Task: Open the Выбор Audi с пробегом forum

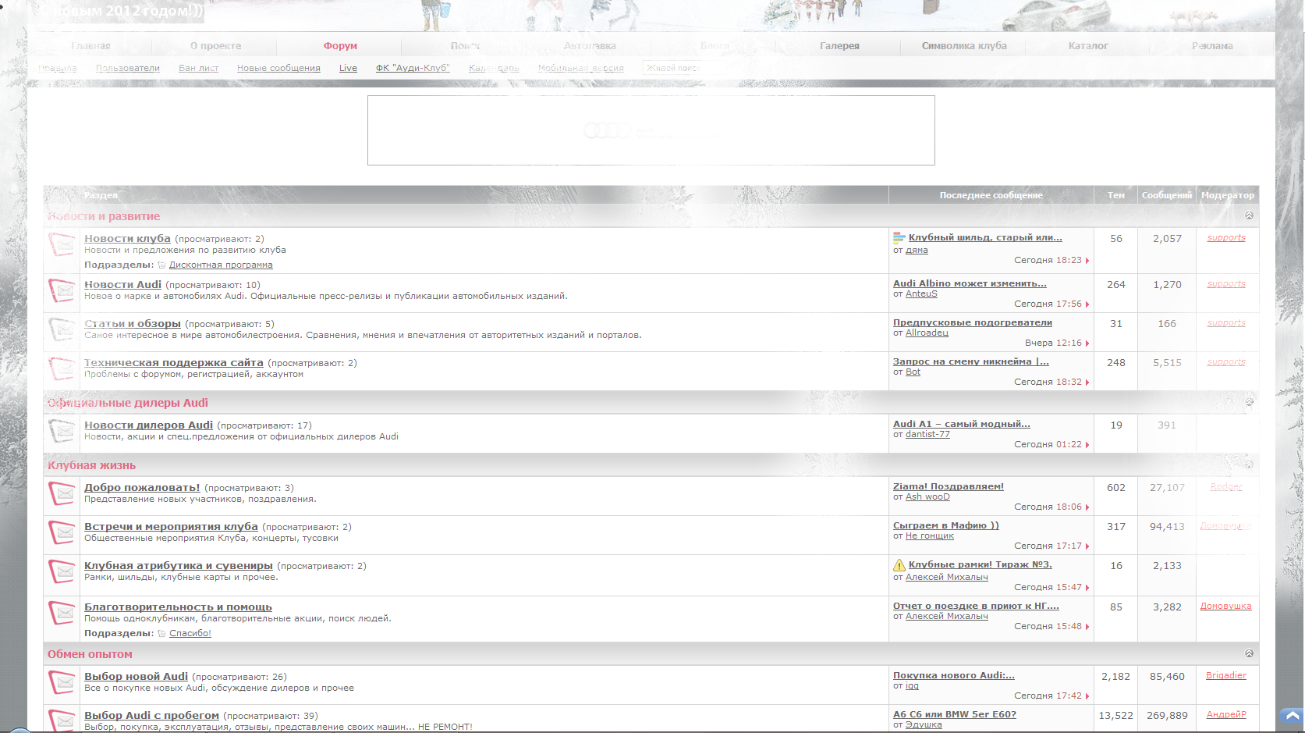Action: (x=151, y=716)
